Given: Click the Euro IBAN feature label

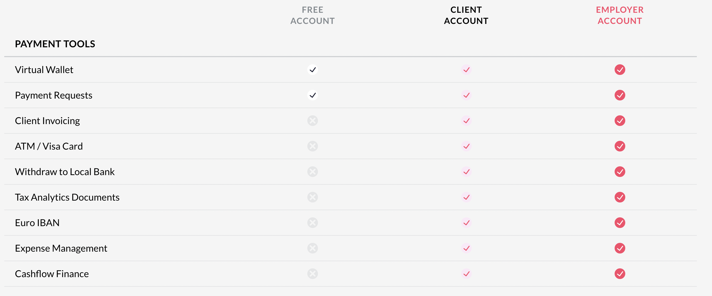Looking at the screenshot, I should point(37,223).
